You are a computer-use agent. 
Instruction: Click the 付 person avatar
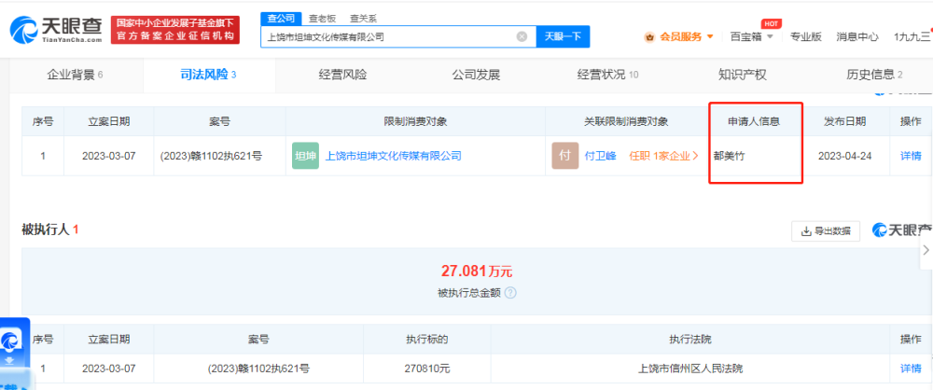pos(564,156)
